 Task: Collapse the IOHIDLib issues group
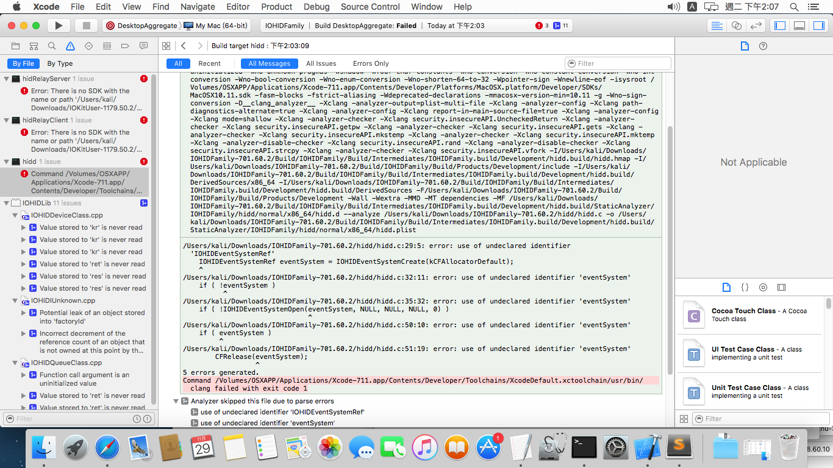pyautogui.click(x=6, y=203)
